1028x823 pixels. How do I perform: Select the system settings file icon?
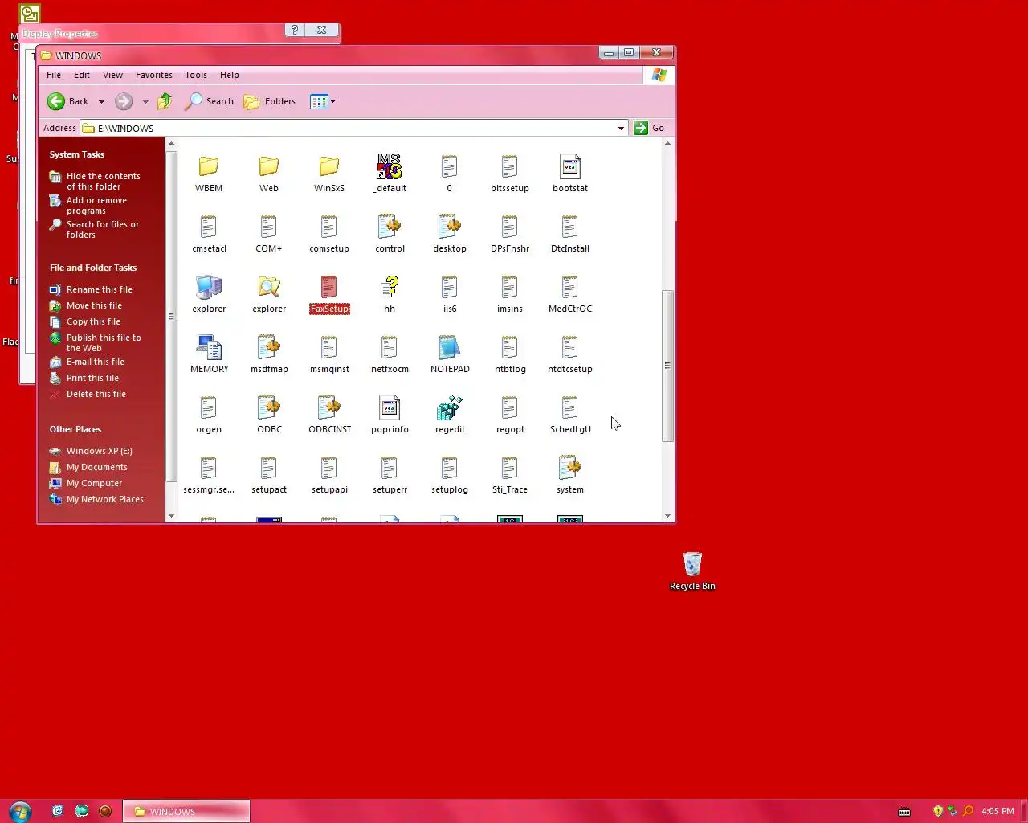pyautogui.click(x=570, y=468)
